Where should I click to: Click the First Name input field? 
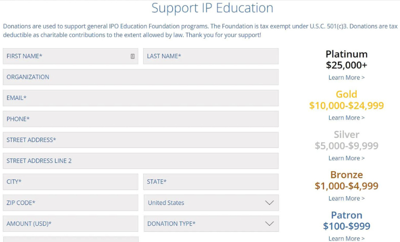[65, 56]
